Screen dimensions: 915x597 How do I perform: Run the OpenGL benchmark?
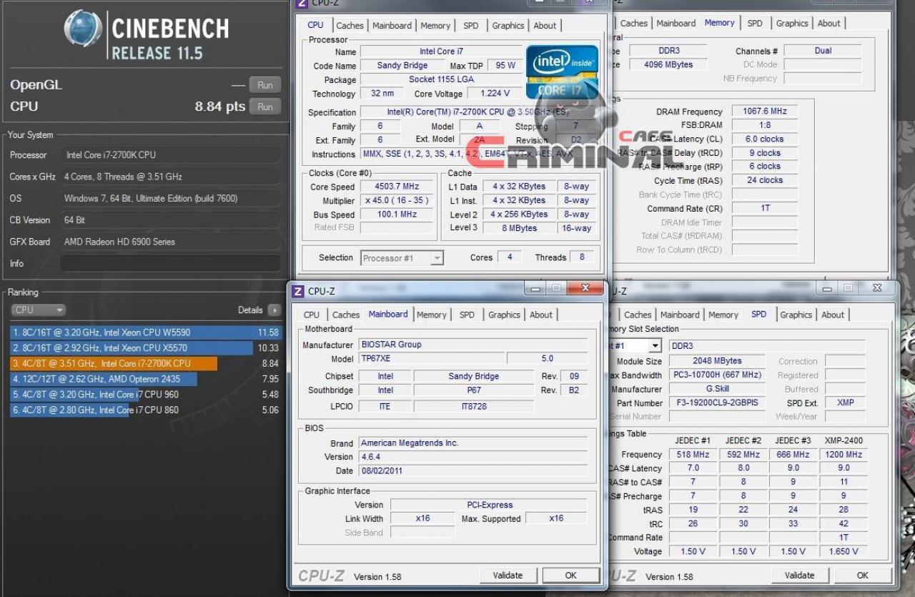[x=265, y=85]
